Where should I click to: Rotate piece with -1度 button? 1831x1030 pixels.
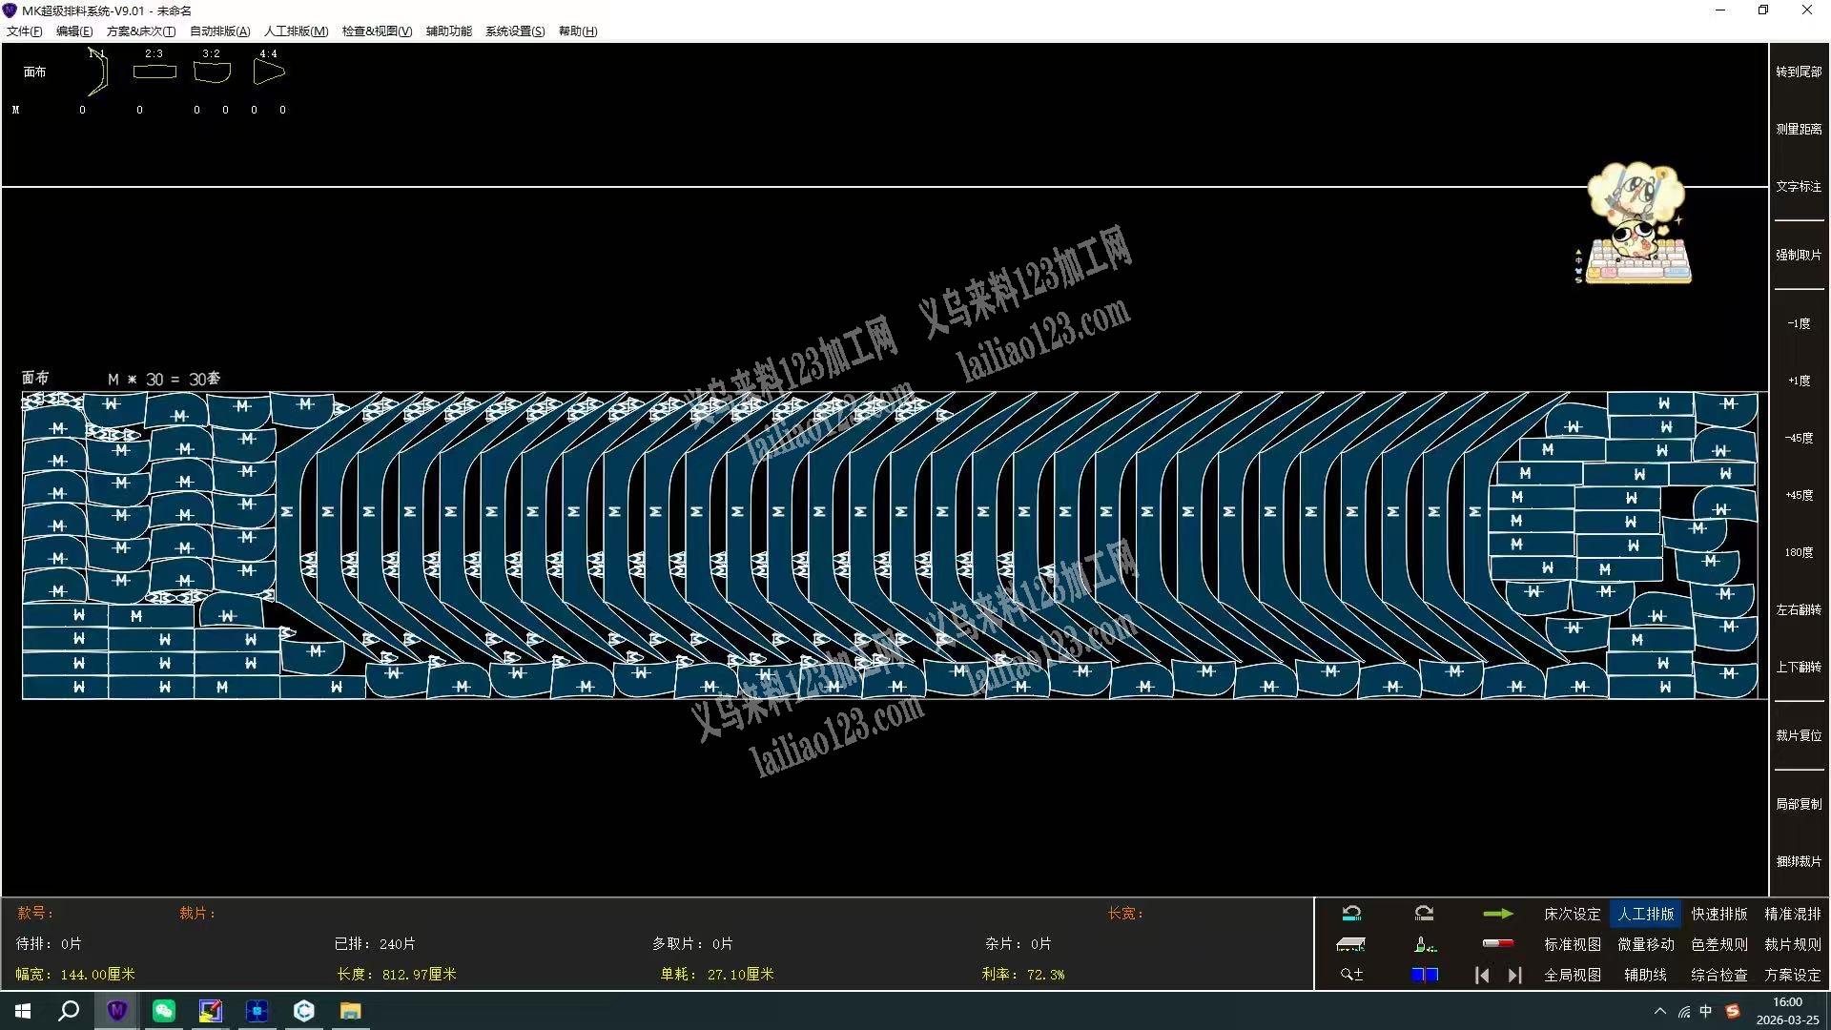pyautogui.click(x=1799, y=323)
